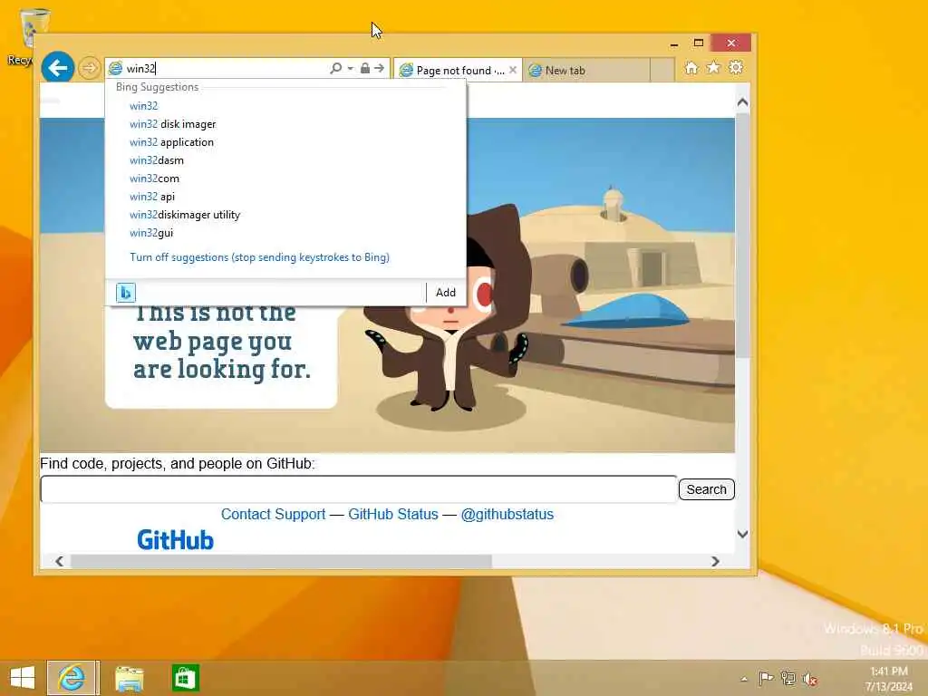The image size is (928, 696).
Task: Maximize the Internet Explorer window
Action: point(699,43)
